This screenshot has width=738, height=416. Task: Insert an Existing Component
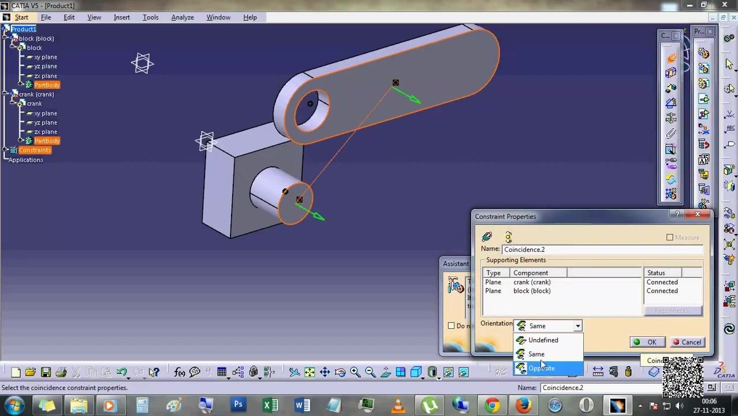pos(703,99)
